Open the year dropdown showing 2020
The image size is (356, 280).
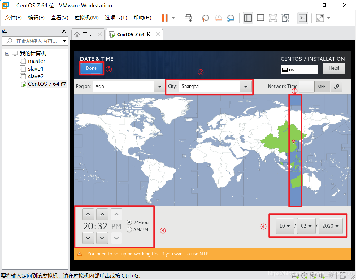(x=331, y=226)
